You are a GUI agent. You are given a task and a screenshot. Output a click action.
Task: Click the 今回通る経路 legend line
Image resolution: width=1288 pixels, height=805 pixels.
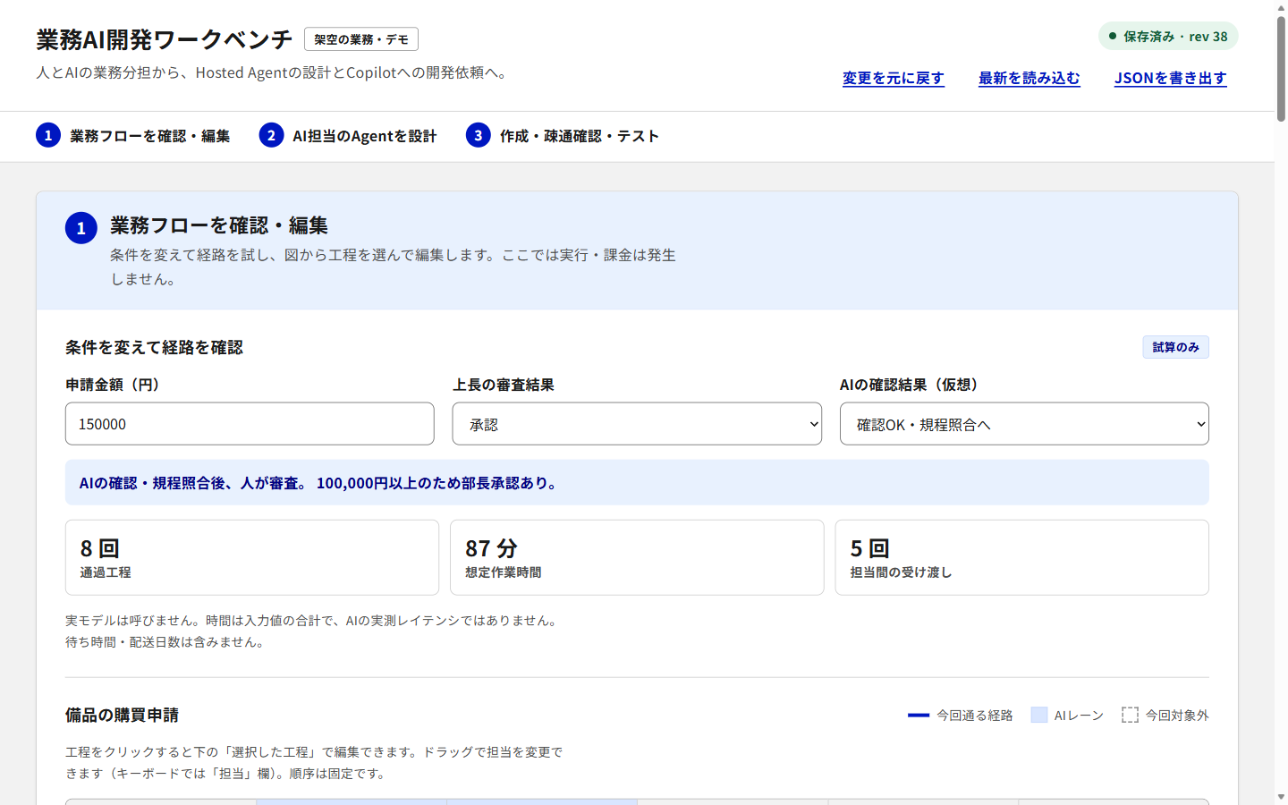pos(919,716)
